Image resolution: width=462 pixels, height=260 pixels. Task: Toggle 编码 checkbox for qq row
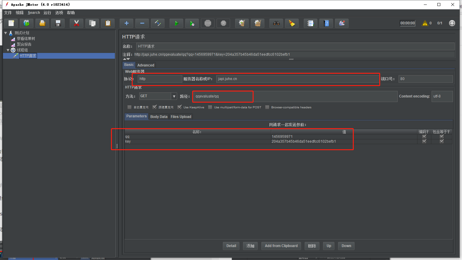point(424,137)
